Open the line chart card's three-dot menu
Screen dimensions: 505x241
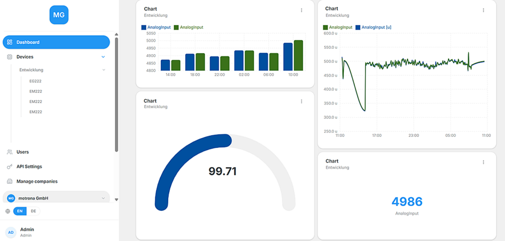click(483, 10)
